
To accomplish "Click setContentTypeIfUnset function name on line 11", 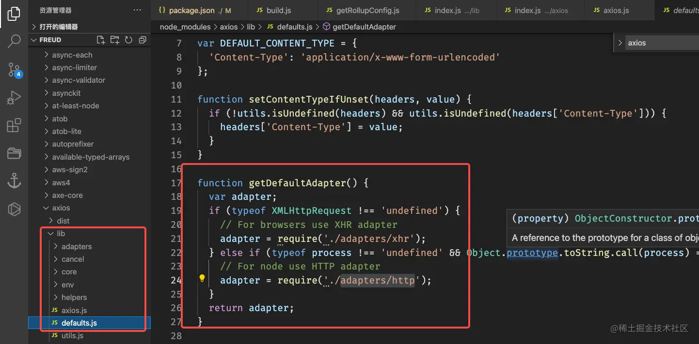I will click(x=309, y=99).
